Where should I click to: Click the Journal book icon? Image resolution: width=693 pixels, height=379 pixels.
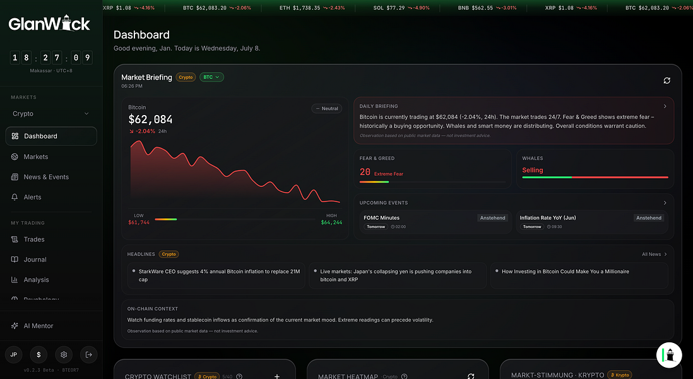click(15, 260)
